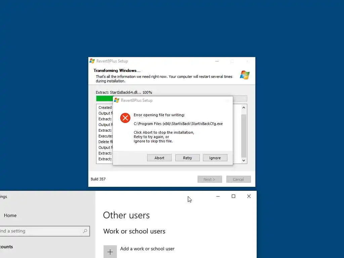Open Home in Settings sidebar

point(10,215)
